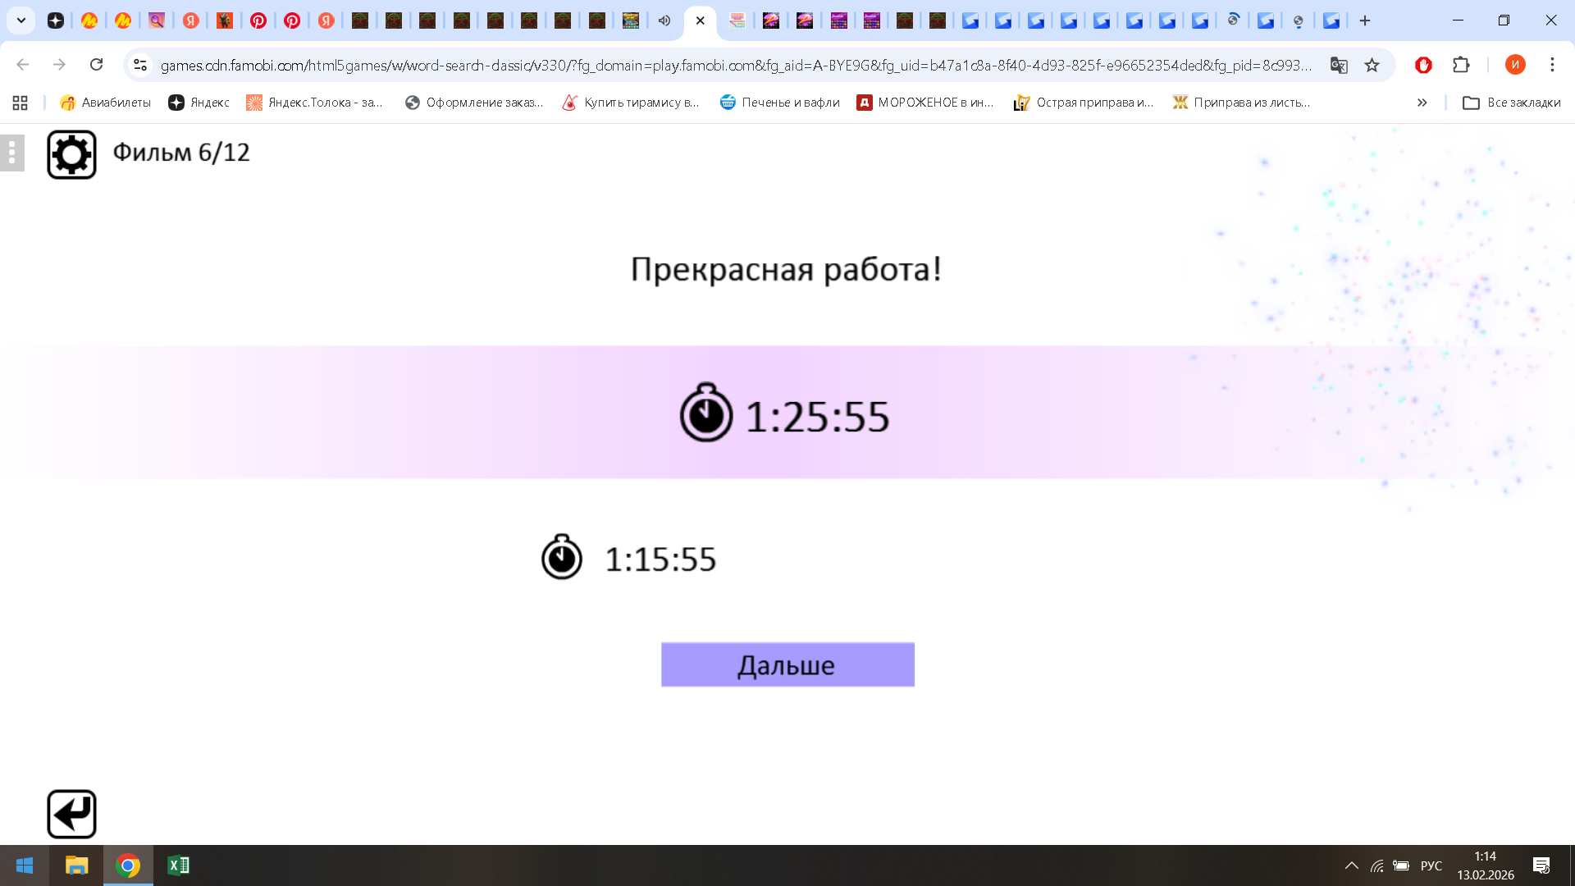Click the red ad-blocker extension icon
The height and width of the screenshot is (886, 1575).
[1423, 65]
